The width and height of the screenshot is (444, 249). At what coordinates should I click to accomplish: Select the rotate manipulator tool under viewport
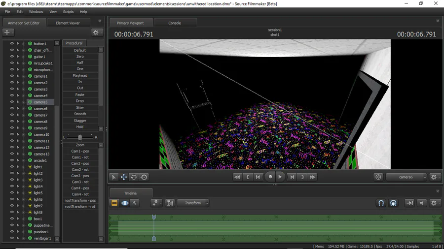pos(134,177)
